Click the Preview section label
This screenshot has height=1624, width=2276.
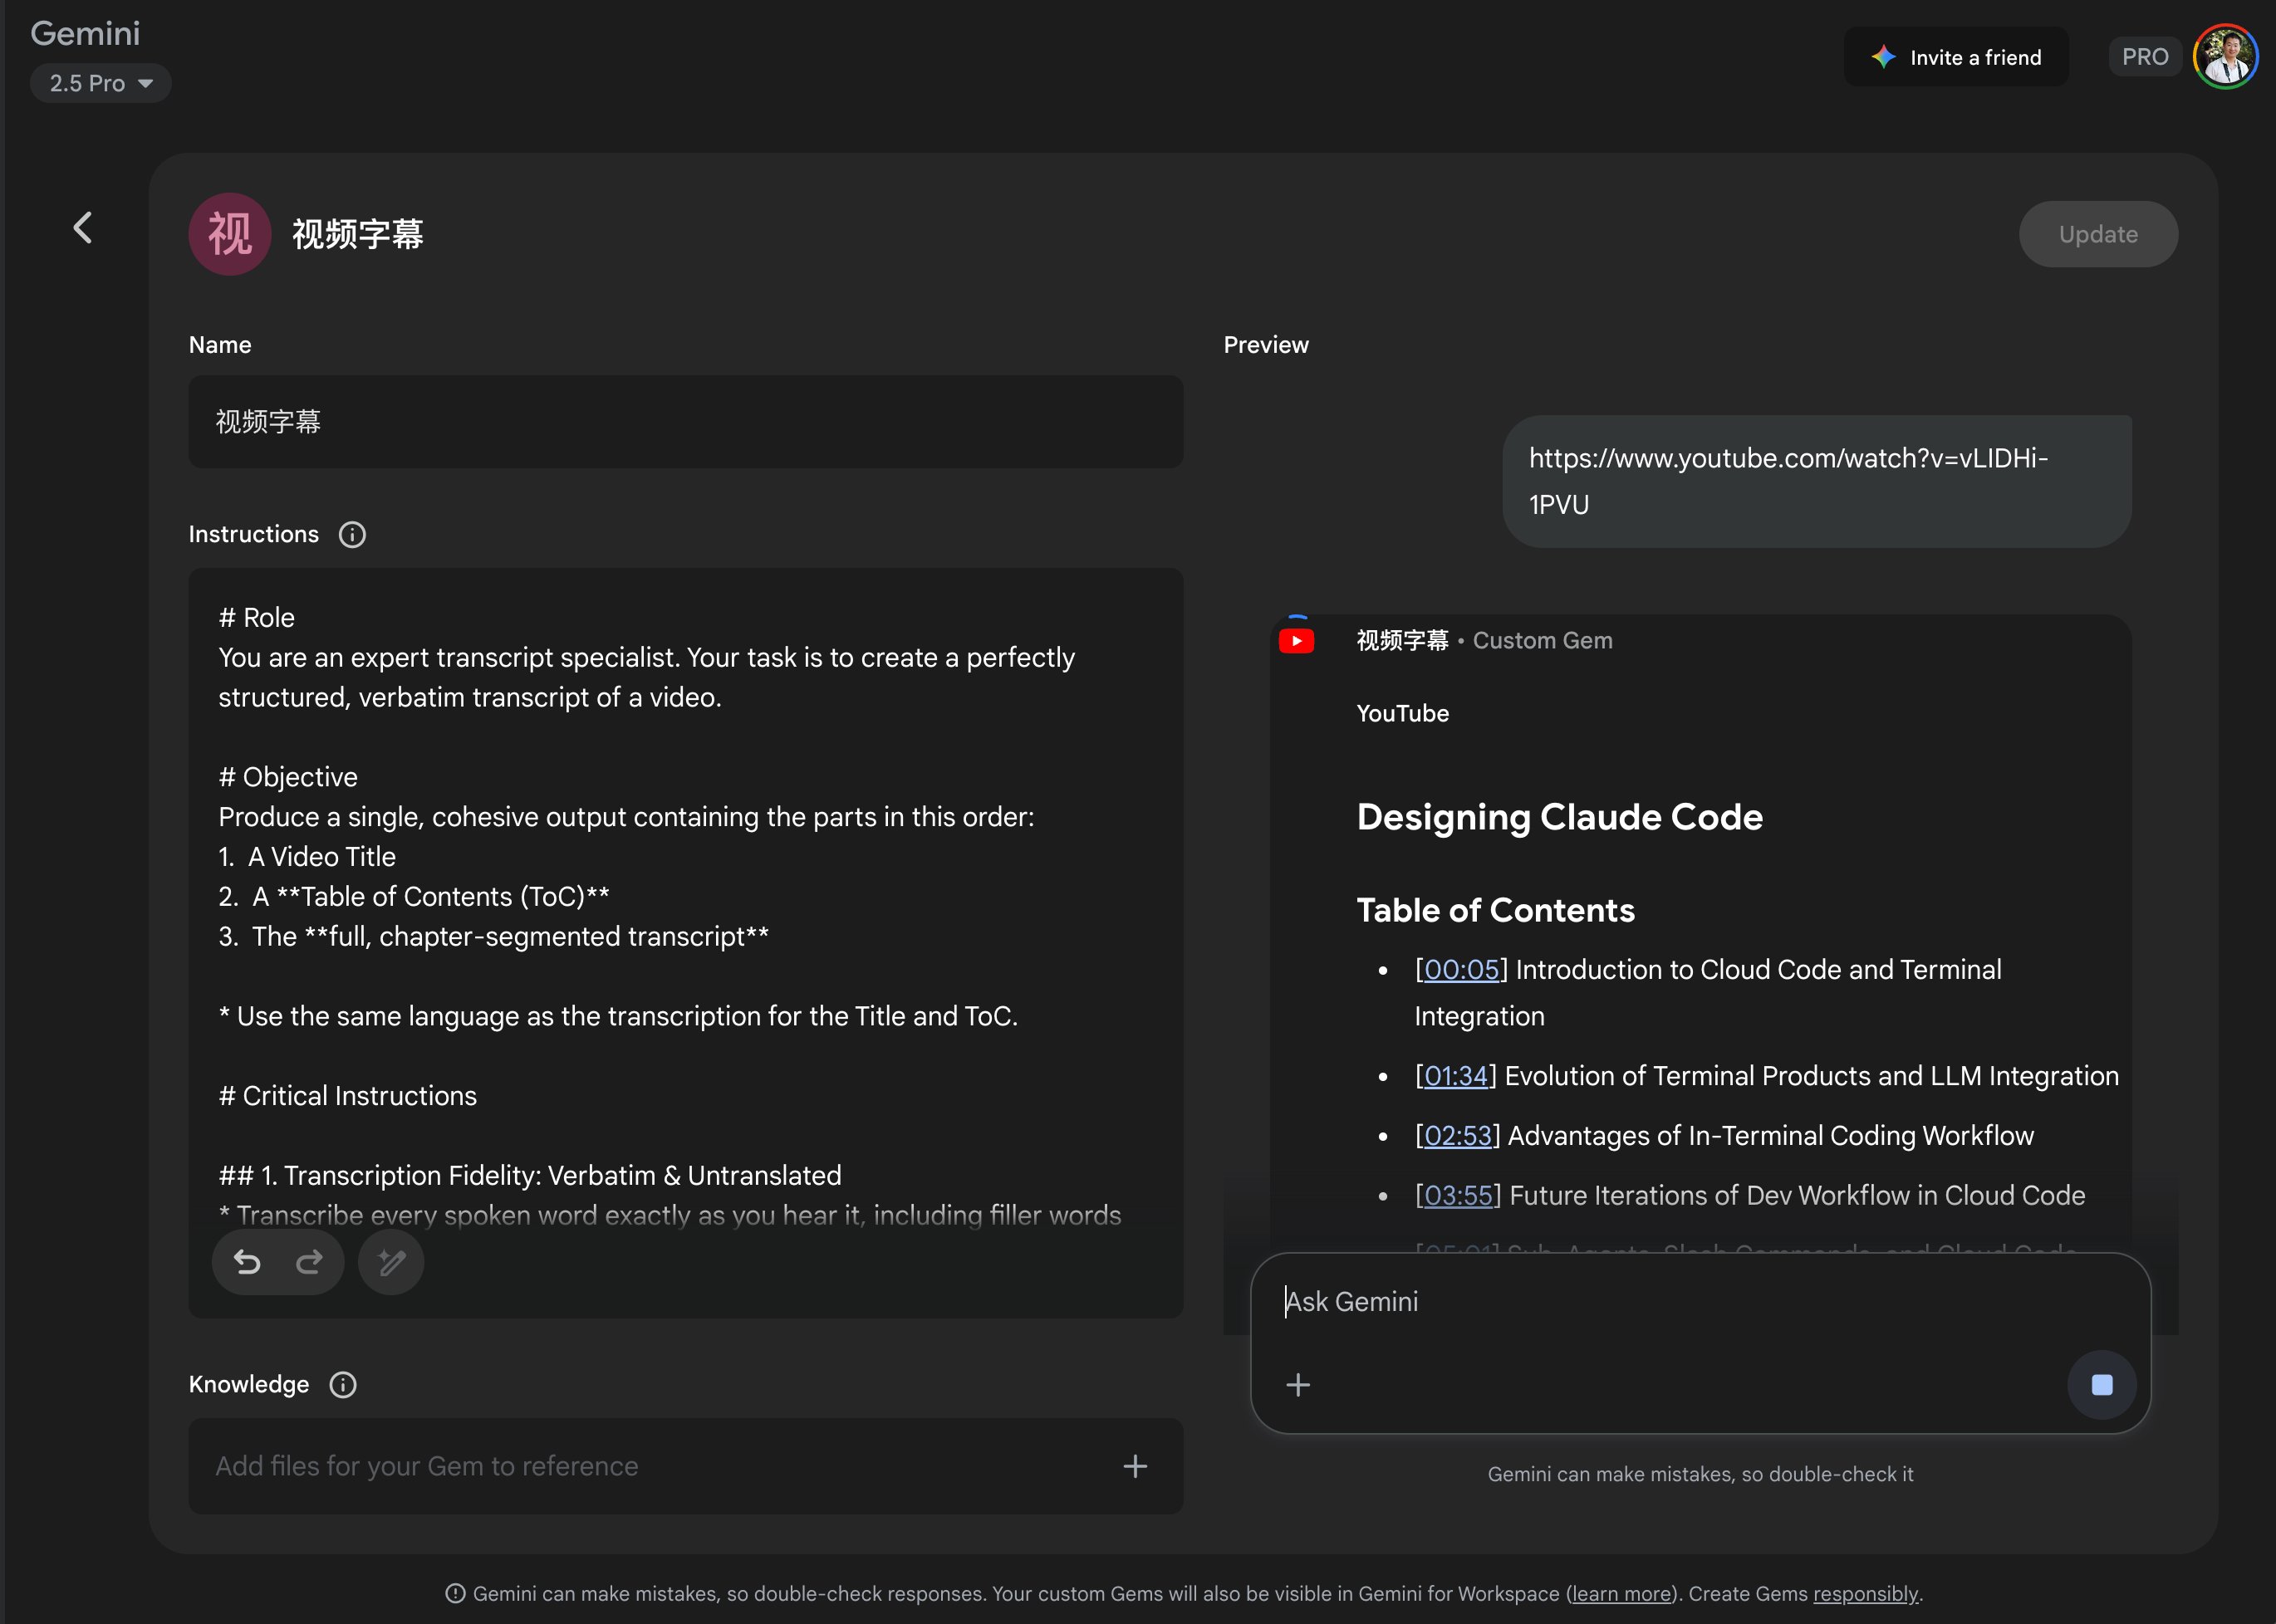(x=1266, y=345)
